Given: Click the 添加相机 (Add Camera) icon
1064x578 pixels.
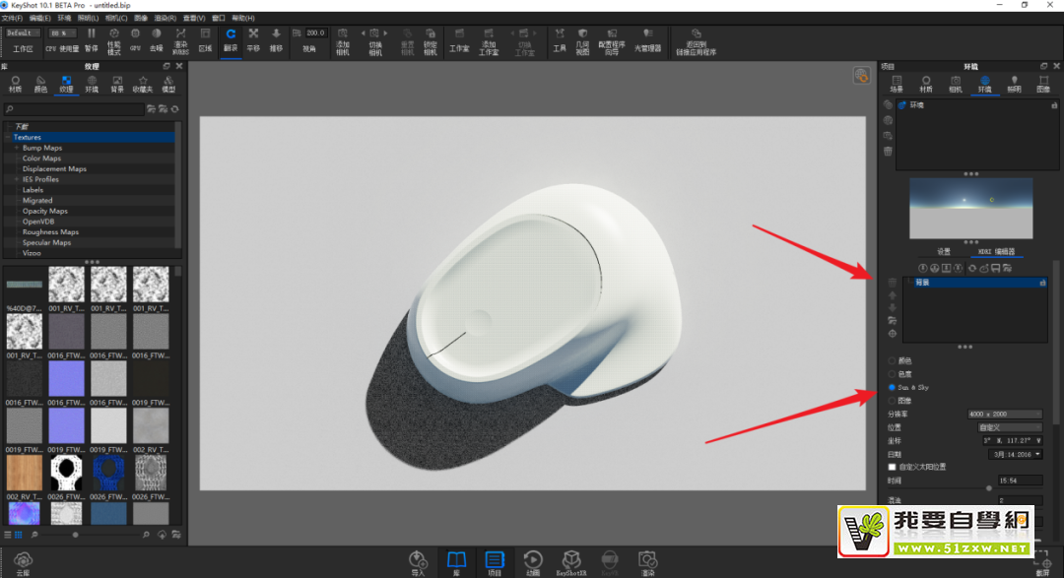Looking at the screenshot, I should pyautogui.click(x=343, y=41).
